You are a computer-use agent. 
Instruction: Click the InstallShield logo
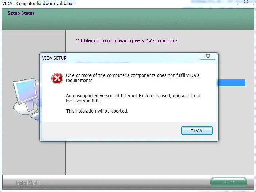point(28,183)
